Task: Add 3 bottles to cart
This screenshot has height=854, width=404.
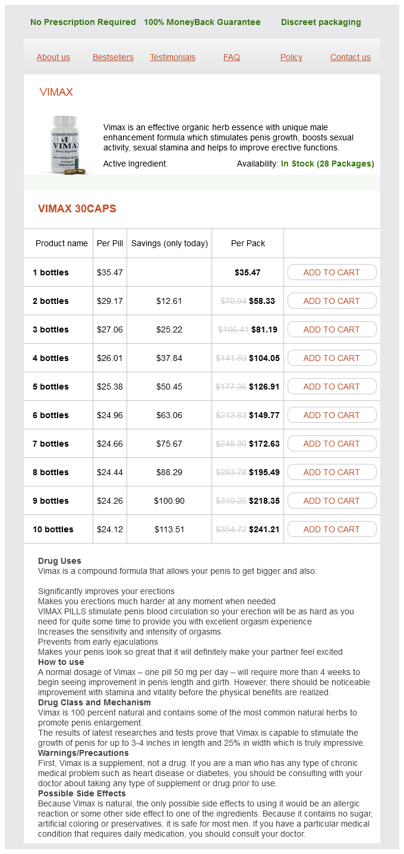Action: tap(332, 329)
